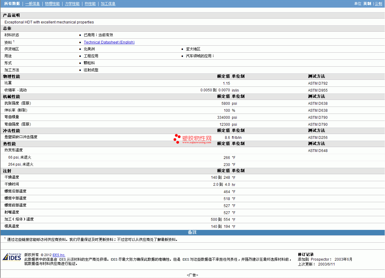This screenshot has width=385, height=278.
Task: Click the 机械性能 section header
Action: pyautogui.click(x=11, y=97)
